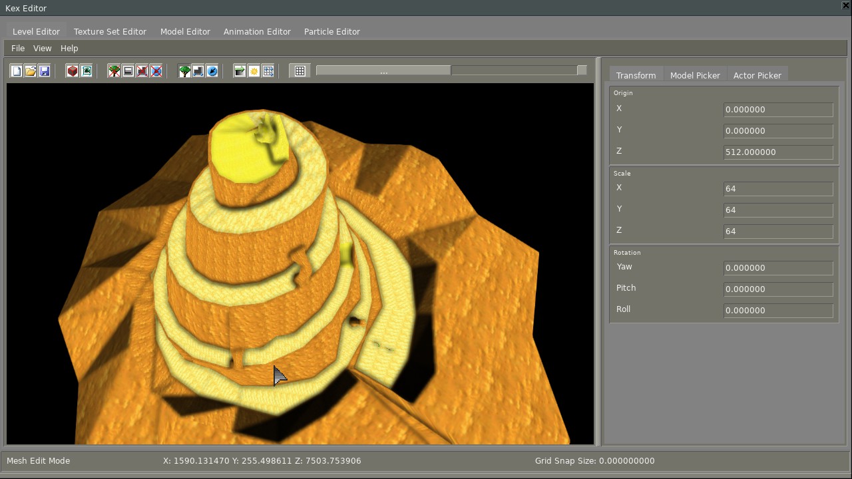This screenshot has width=852, height=479.
Task: Save using the floppy disk icon
Action: tap(45, 71)
